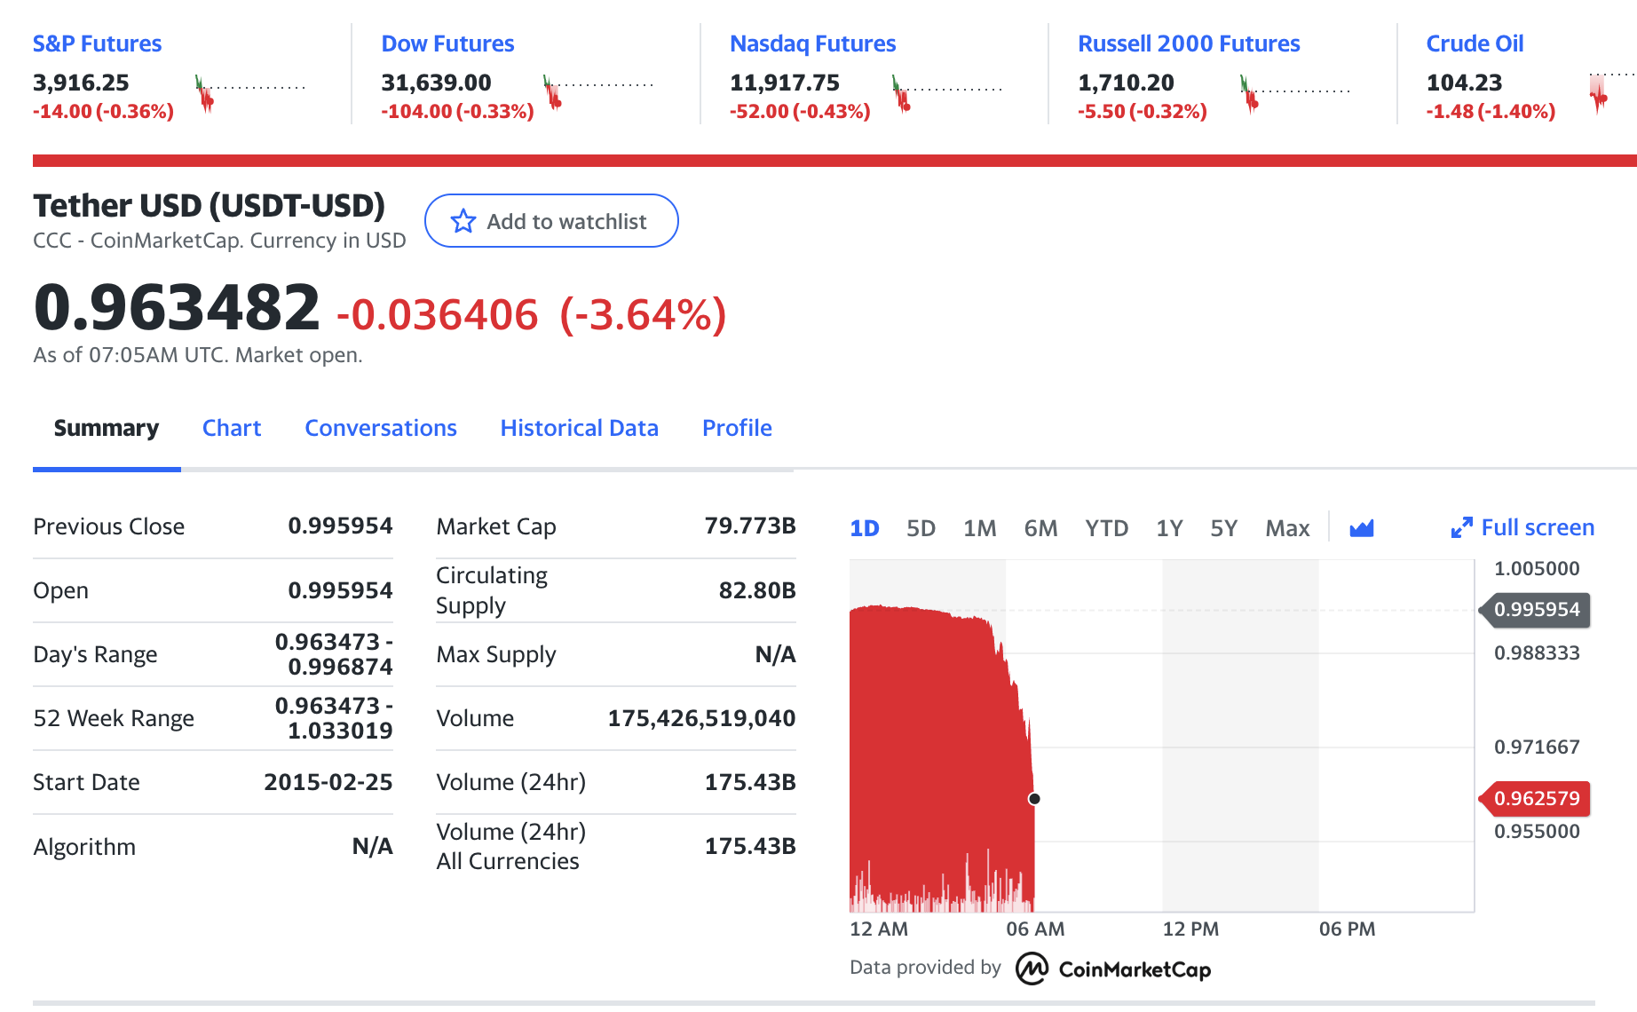Click the current price dot on chart
Image resolution: width=1637 pixels, height=1012 pixels.
click(1034, 799)
